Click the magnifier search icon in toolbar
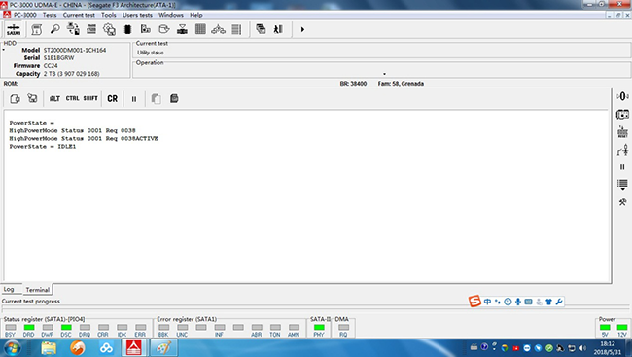The image size is (632, 357). (x=54, y=29)
